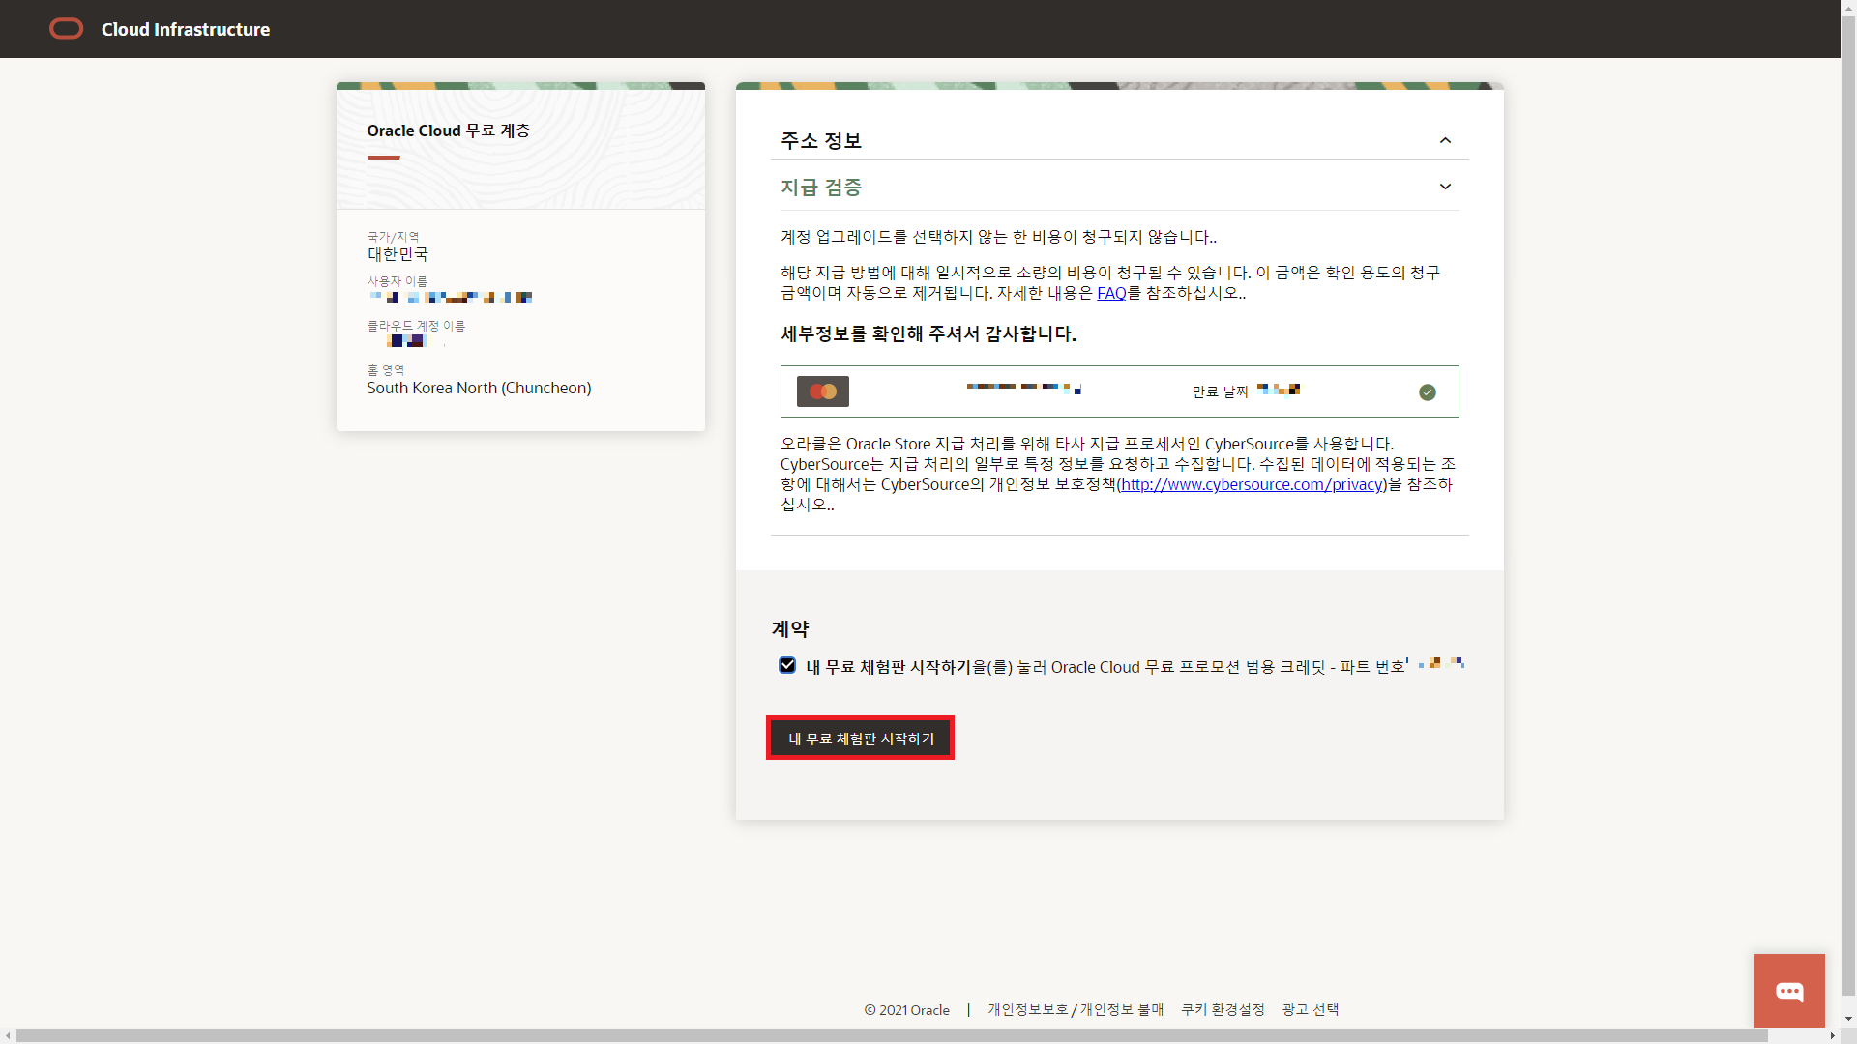
Task: Click the horizontal scrollbar right arrow
Action: pyautogui.click(x=1832, y=1035)
